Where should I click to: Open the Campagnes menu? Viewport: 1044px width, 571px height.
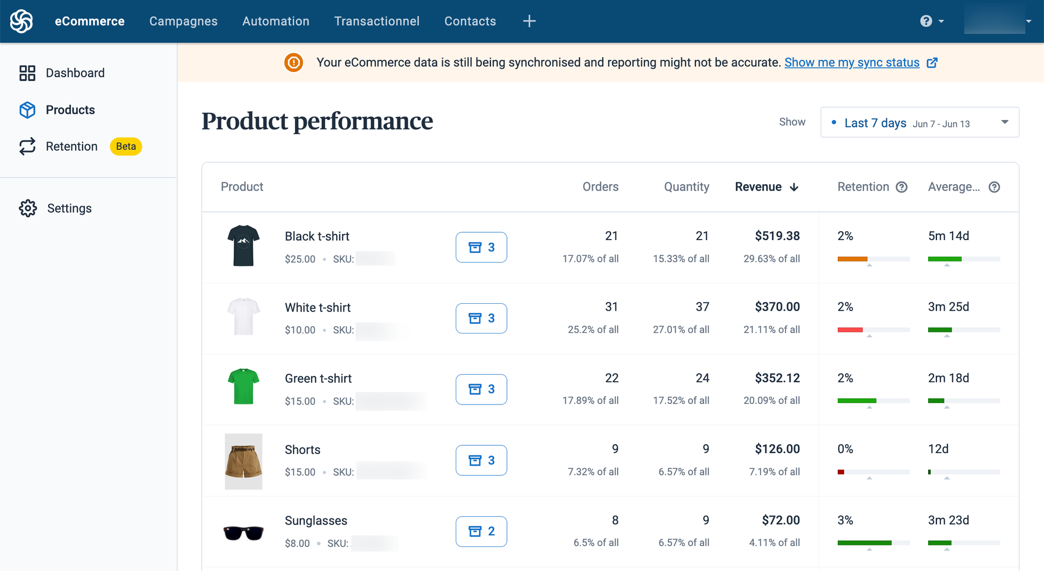point(183,21)
